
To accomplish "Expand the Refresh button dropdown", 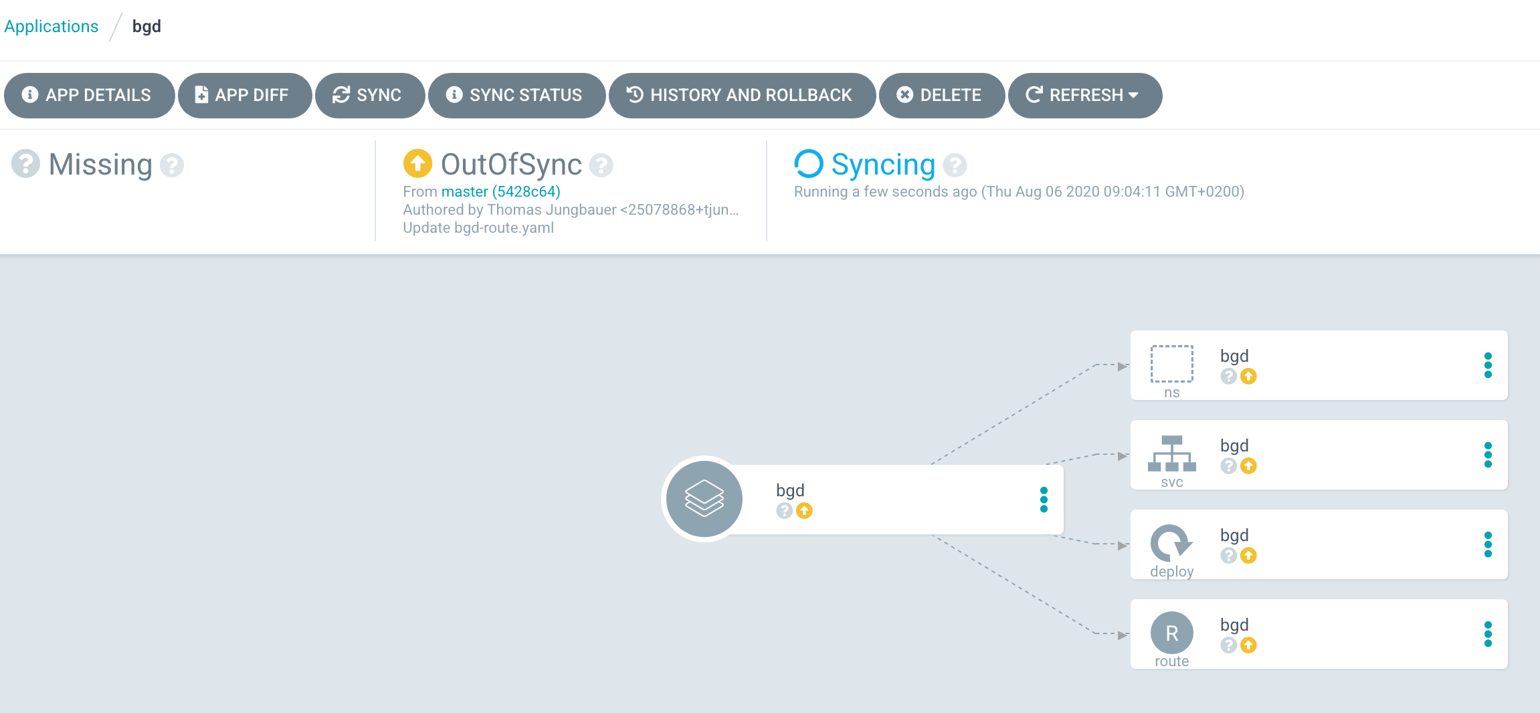I will click(x=1133, y=95).
